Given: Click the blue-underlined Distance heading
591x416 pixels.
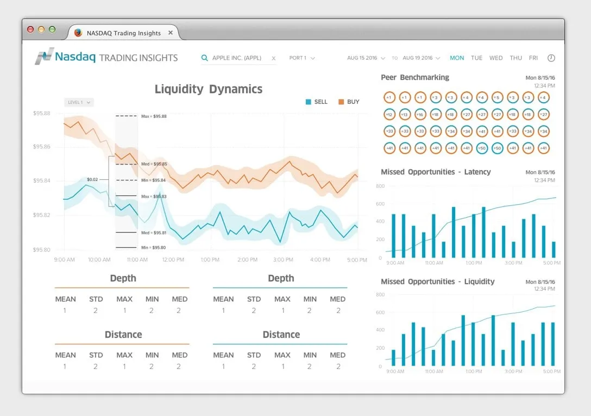Looking at the screenshot, I should coord(281,335).
